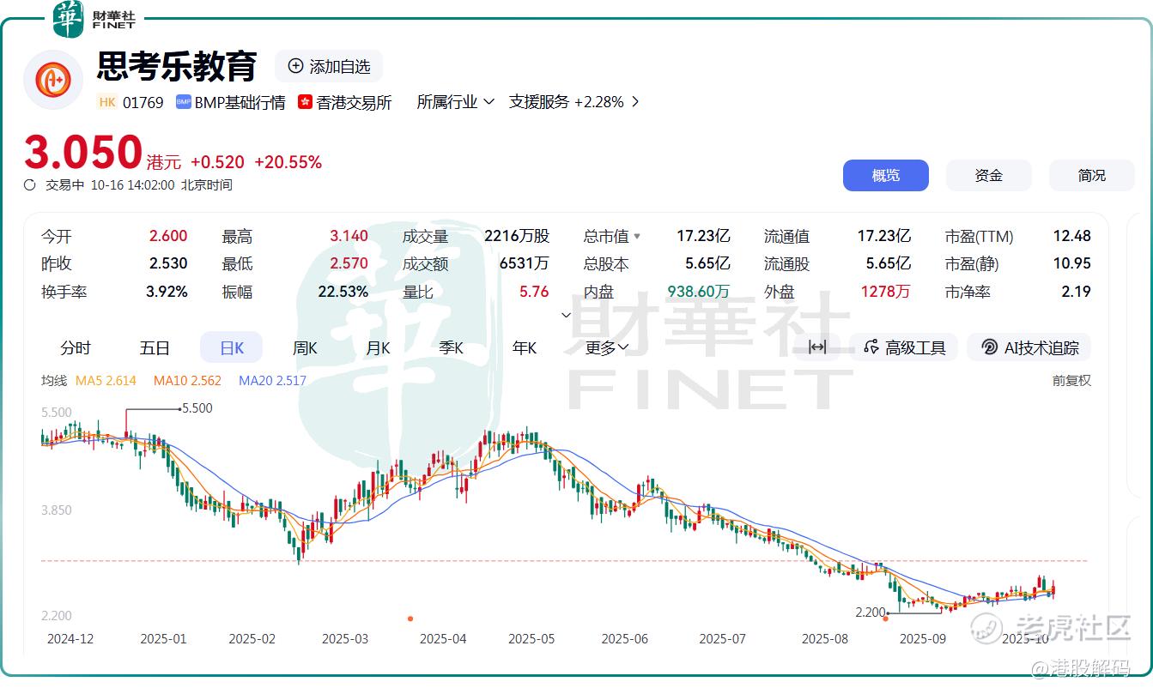This screenshot has width=1153, height=694.
Task: Click the red event dot near 2025-04
Action: point(410,619)
